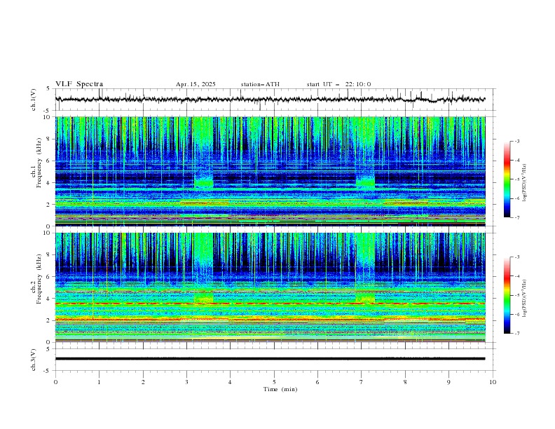This screenshot has width=555, height=429.
Task: Click the "station=ATH" label
Action: (x=260, y=84)
